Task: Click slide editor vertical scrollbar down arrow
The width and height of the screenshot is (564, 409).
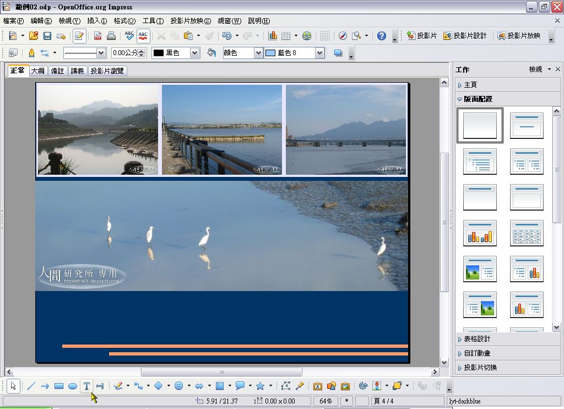Action: (444, 362)
